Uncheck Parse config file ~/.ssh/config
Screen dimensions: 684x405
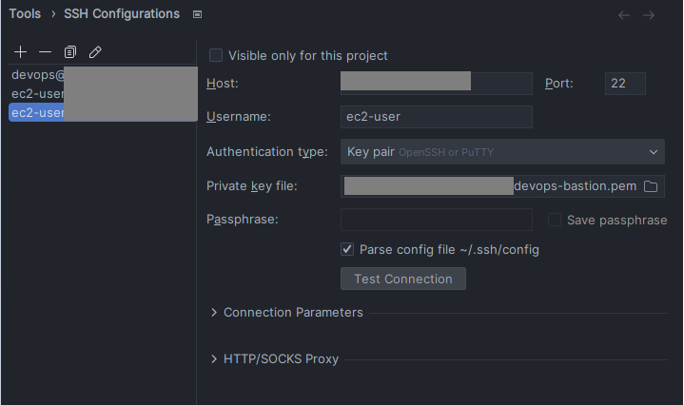[x=347, y=249]
